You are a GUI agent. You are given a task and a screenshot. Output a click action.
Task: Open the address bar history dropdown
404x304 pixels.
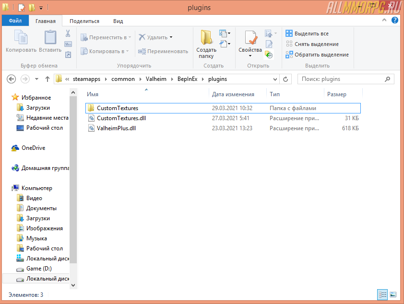275,79
